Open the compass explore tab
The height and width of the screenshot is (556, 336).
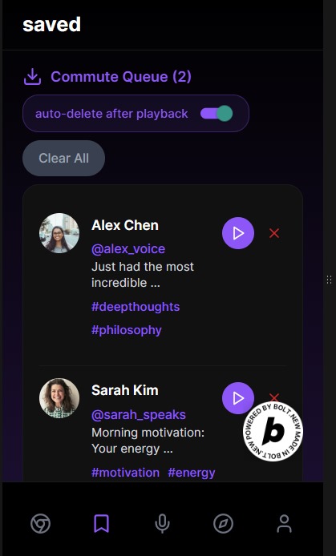pos(224,524)
